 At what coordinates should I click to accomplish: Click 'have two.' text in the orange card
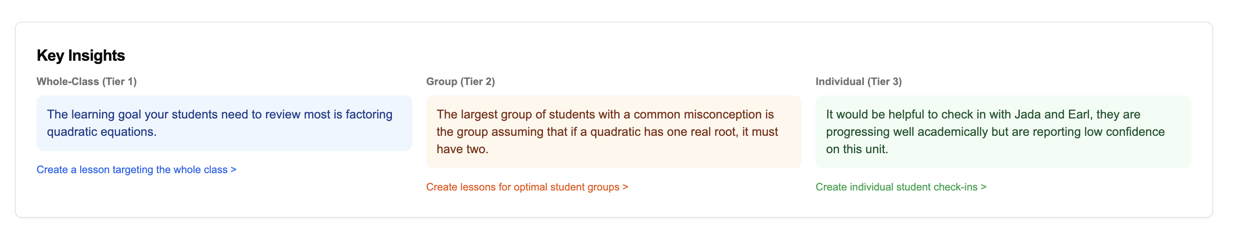coord(462,149)
